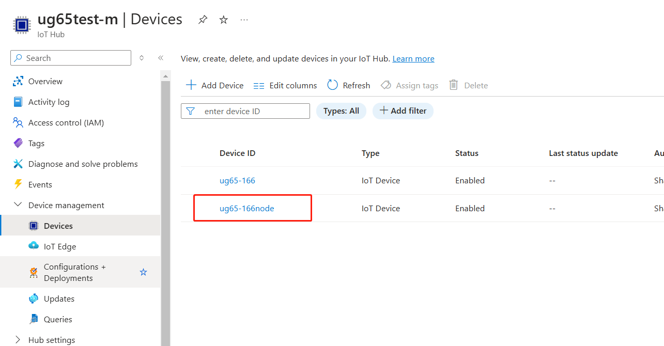Click the sidebar scrollbar up arrow

click(166, 76)
